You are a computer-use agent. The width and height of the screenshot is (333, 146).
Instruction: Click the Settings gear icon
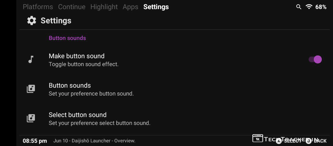point(32,21)
